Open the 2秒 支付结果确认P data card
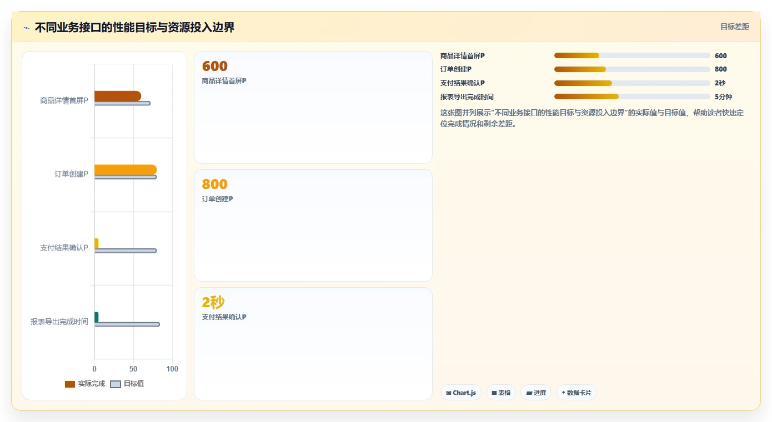 pyautogui.click(x=313, y=344)
